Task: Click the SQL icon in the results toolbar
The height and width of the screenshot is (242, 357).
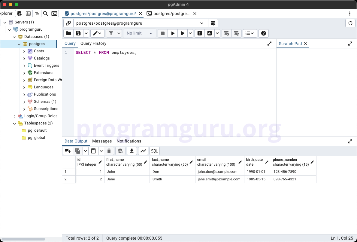Action: pyautogui.click(x=154, y=151)
